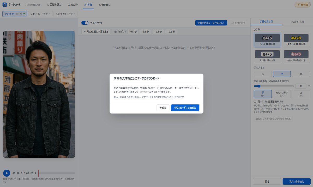Enable 隠れやすい範囲を表示する checkbox

255,102
